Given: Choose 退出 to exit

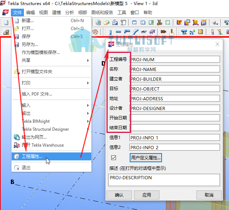Looking at the screenshot, I should 51,168.
